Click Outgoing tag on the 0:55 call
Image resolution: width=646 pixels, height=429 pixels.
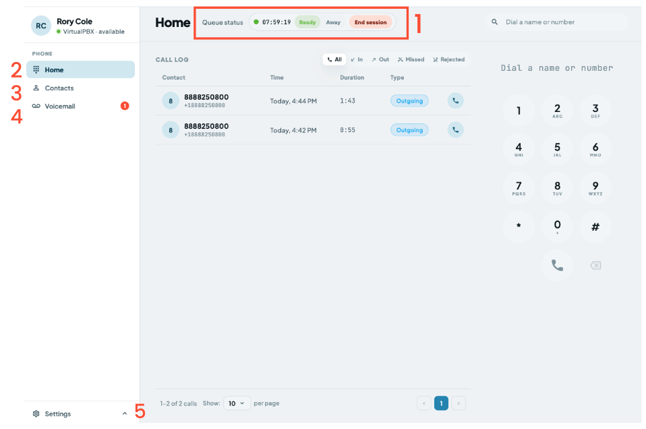[x=409, y=130]
